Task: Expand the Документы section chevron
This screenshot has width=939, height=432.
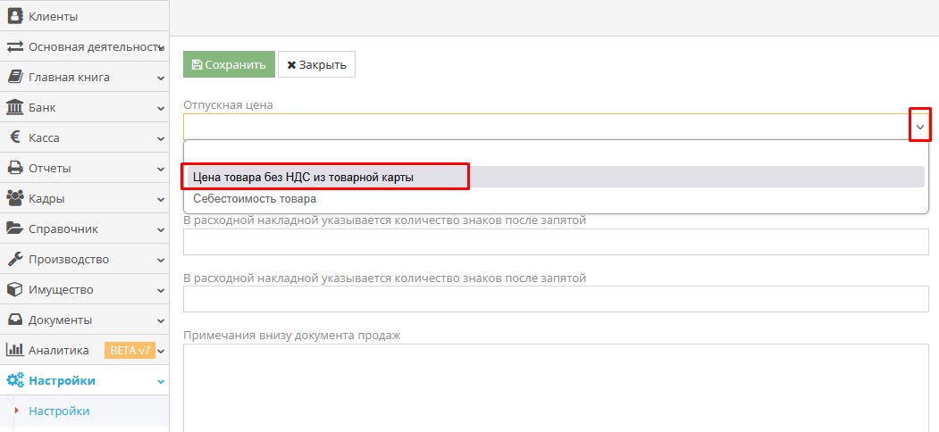Action: point(161,320)
